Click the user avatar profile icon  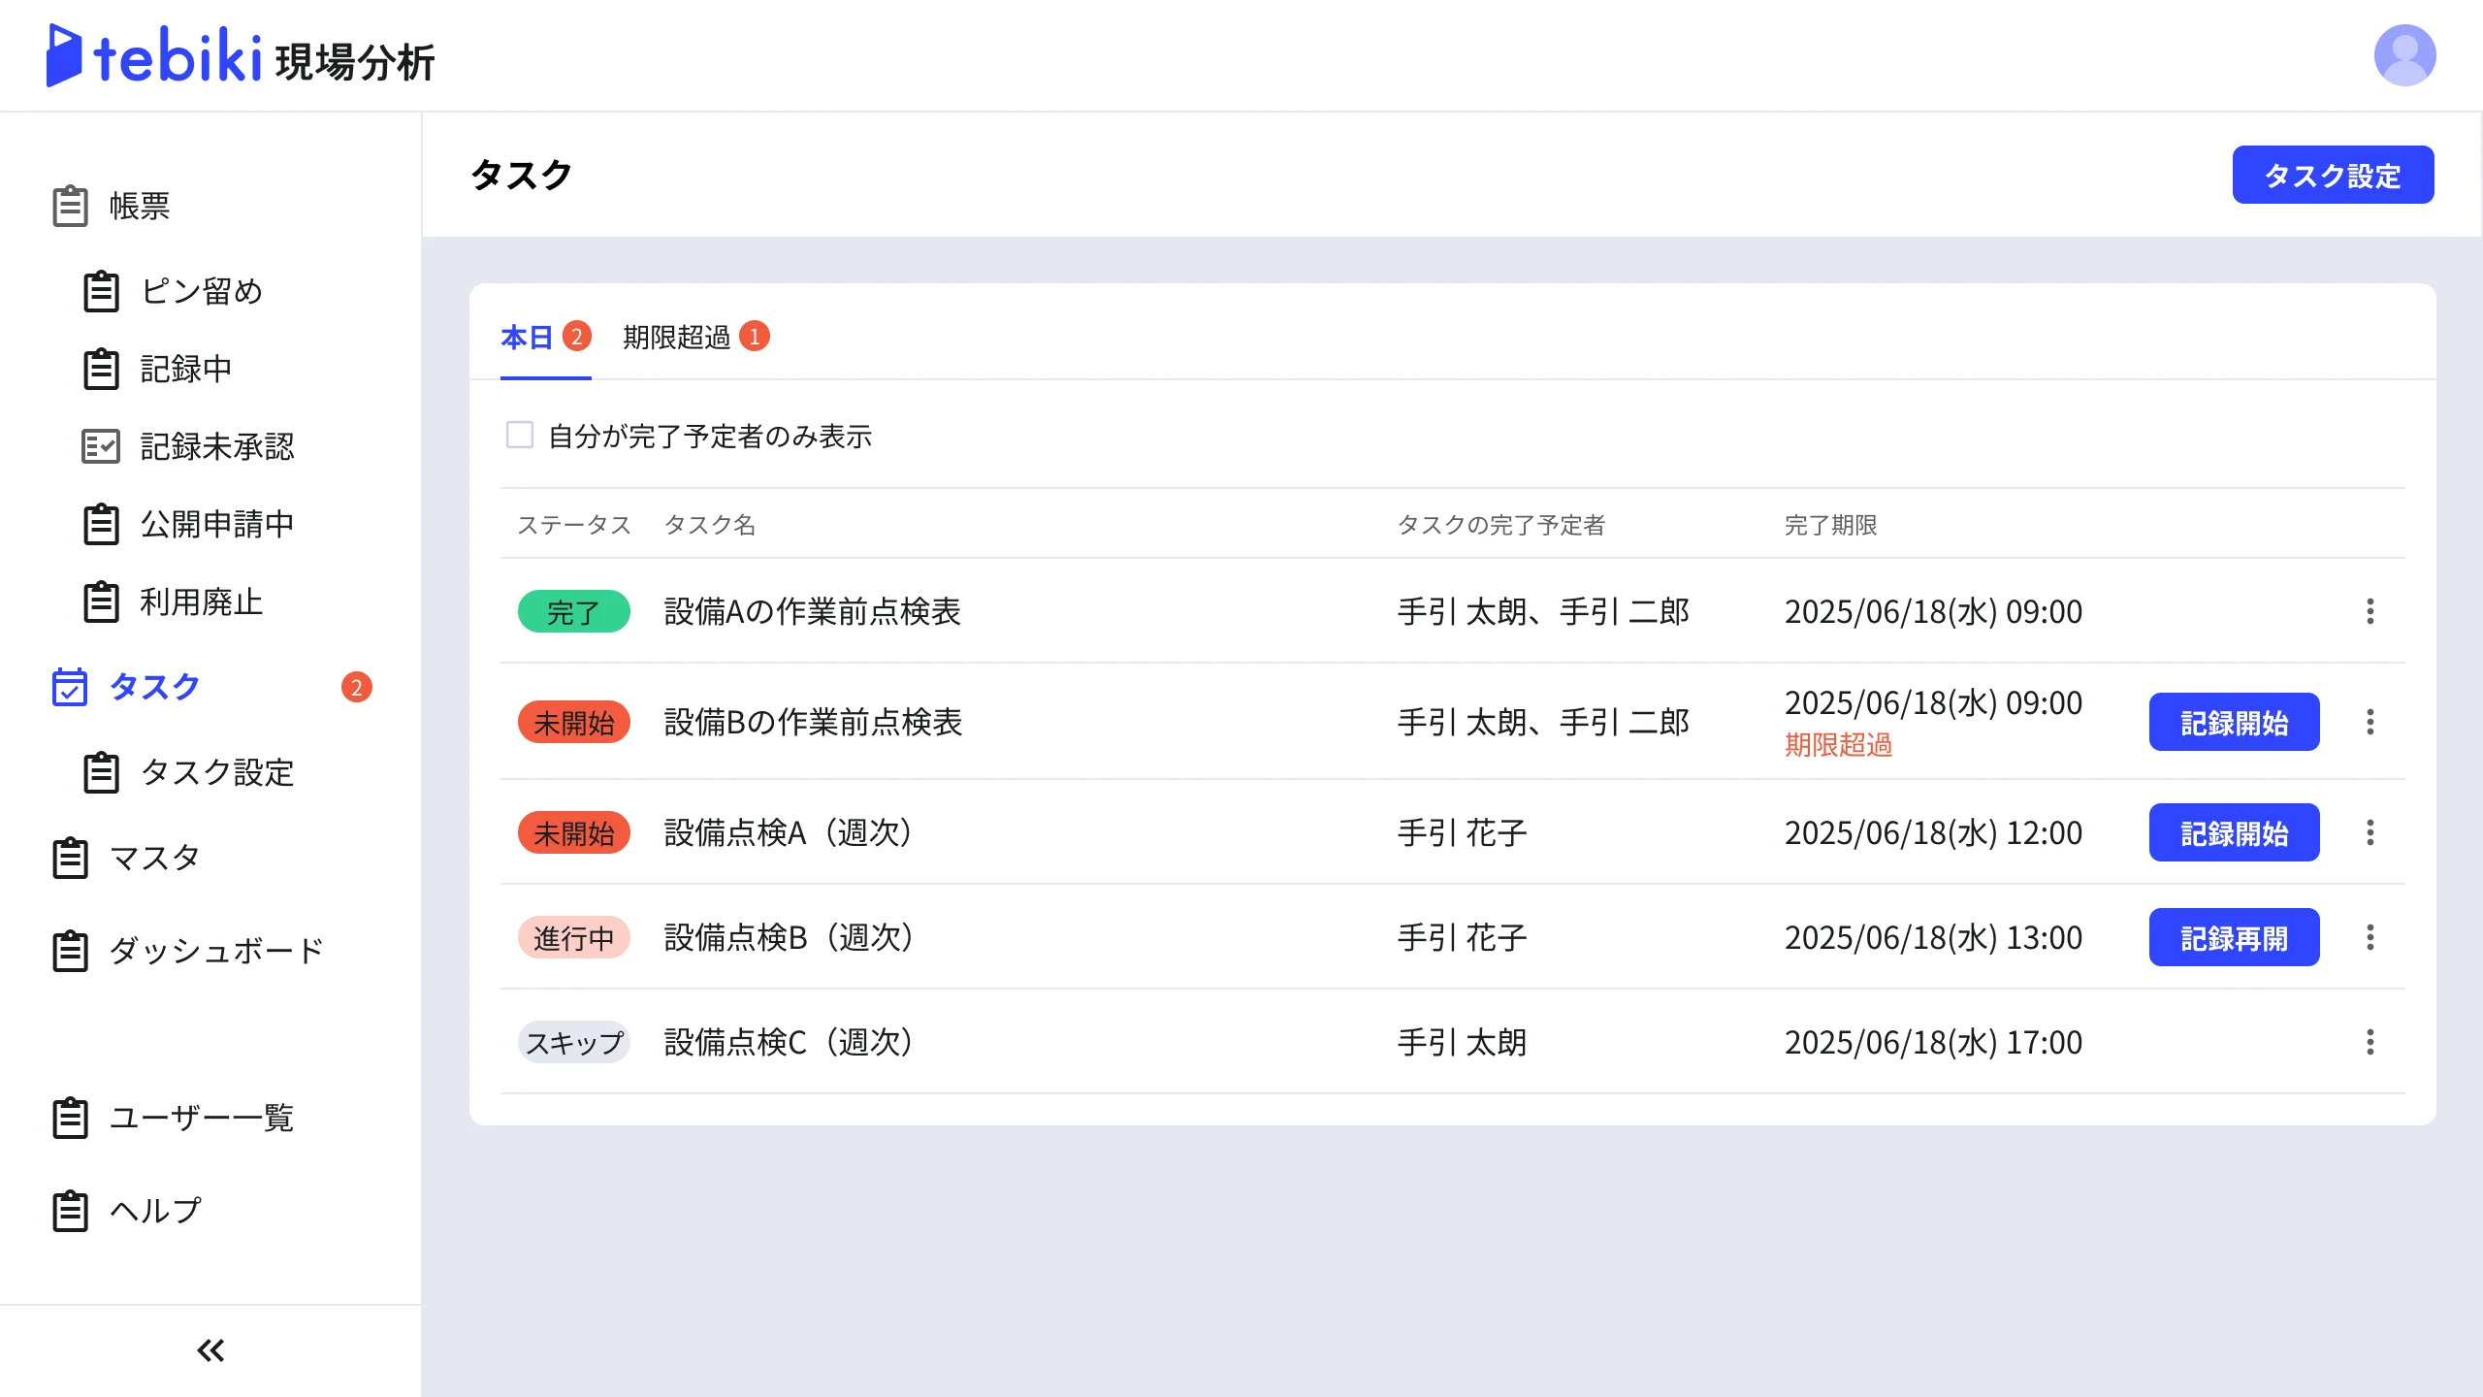pyautogui.click(x=2403, y=55)
